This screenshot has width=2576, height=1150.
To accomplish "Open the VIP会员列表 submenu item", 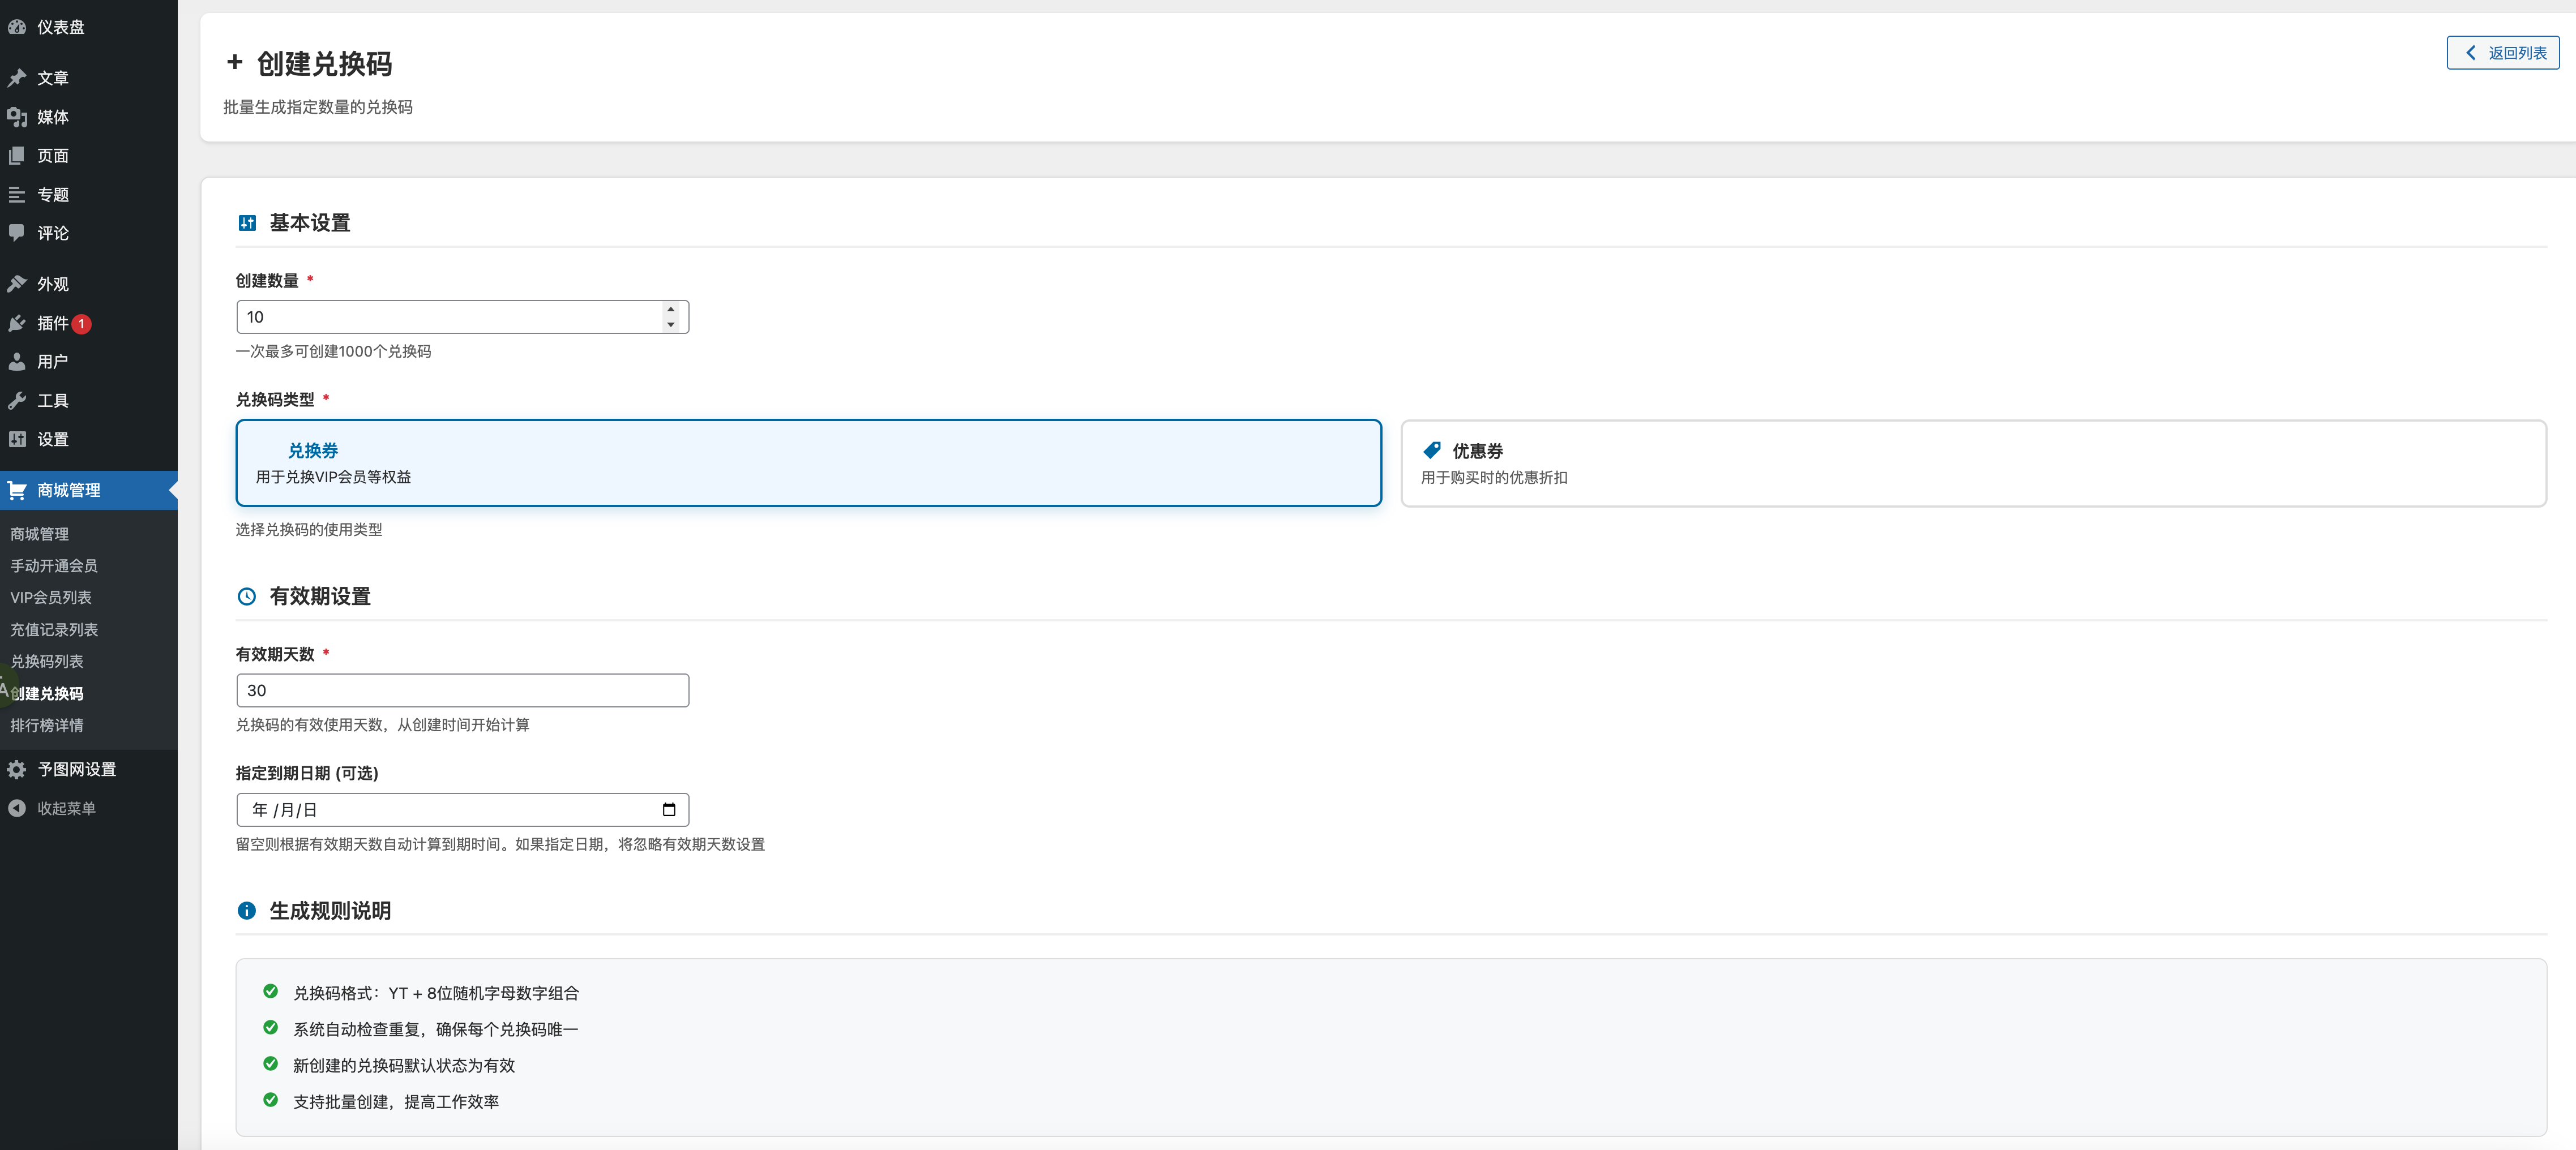I will pos(51,597).
